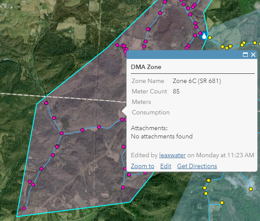Click the Edit link in popup

click(x=166, y=166)
